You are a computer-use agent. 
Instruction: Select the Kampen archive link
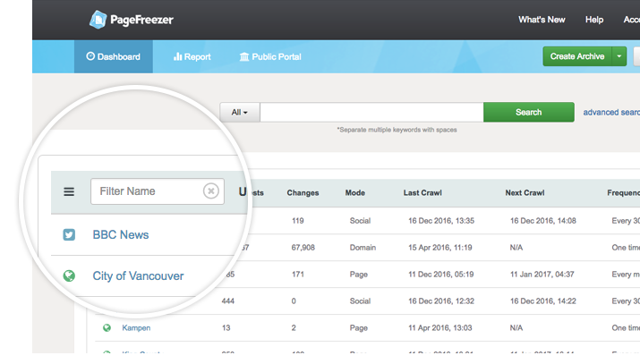coord(136,328)
